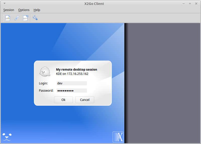This screenshot has width=201, height=144.
Task: Click the New session toolbar icon
Action: click(8, 18)
